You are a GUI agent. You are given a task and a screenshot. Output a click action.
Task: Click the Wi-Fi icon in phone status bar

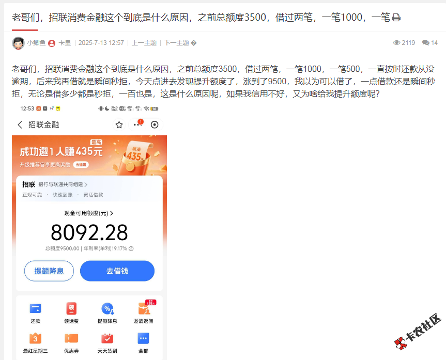[x=146, y=108]
